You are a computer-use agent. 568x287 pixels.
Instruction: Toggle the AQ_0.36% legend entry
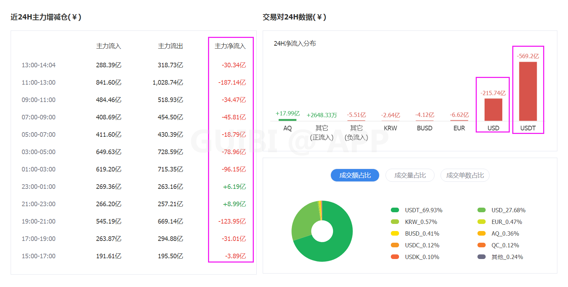coord(498,233)
